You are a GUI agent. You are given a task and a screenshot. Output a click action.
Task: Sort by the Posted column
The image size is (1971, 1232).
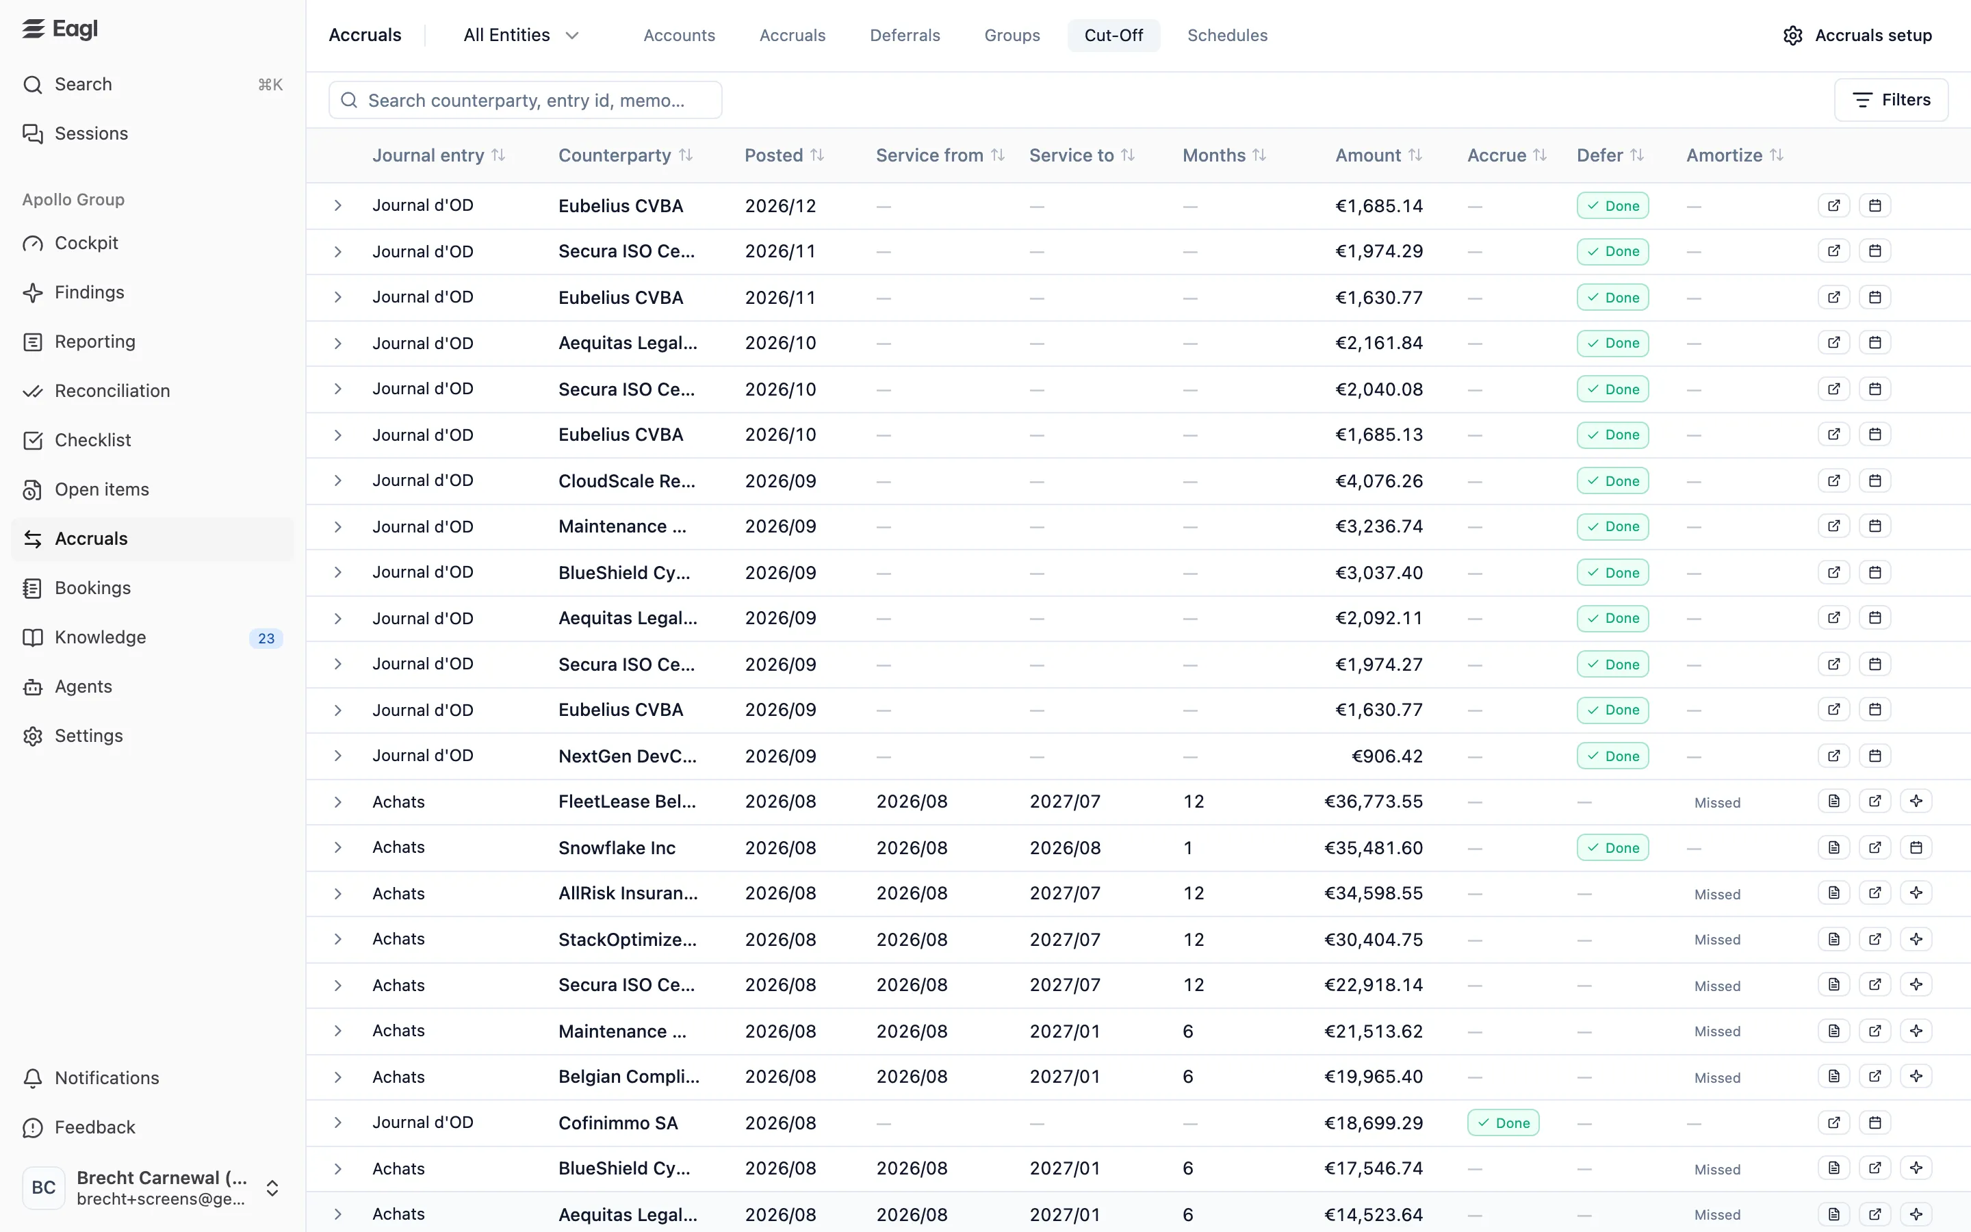(784, 155)
